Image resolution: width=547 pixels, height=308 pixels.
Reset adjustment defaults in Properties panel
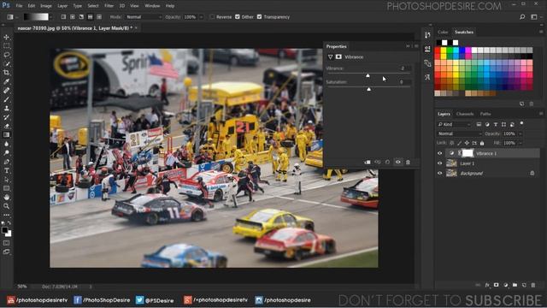pyautogui.click(x=387, y=162)
